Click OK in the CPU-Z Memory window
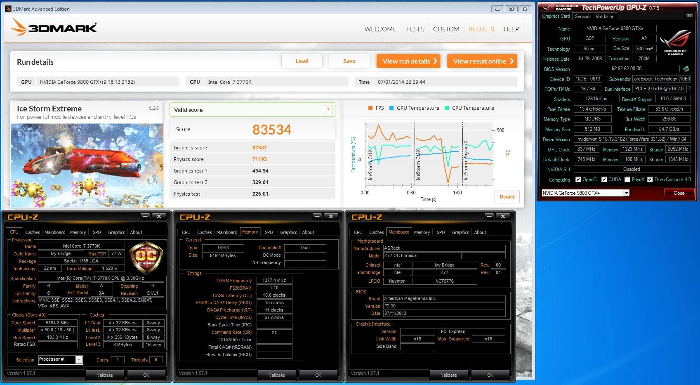 tap(318, 375)
